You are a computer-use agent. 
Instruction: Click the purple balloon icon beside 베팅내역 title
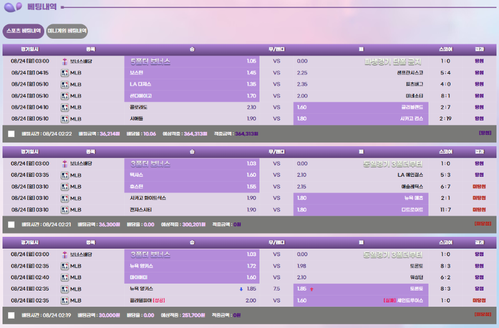pyautogui.click(x=13, y=7)
